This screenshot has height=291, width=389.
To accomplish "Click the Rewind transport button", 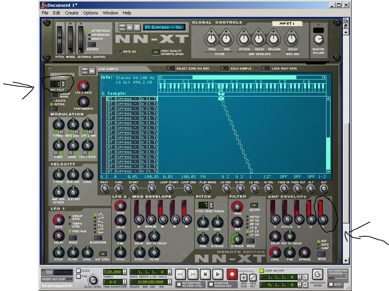I will click(180, 274).
